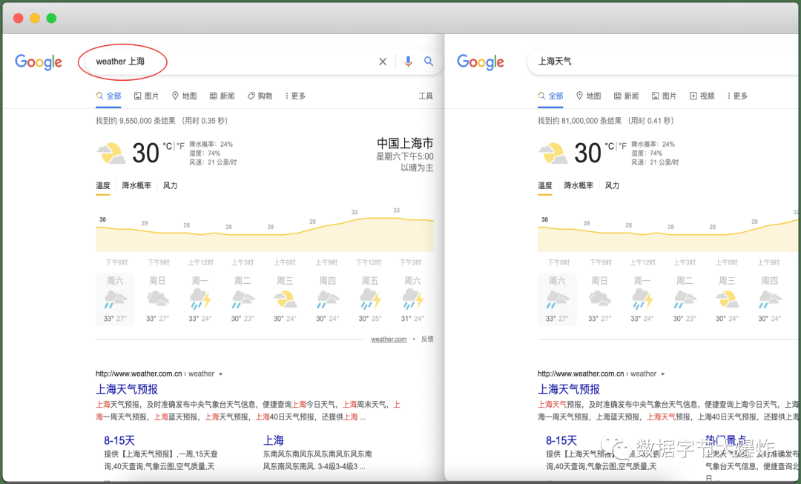Open 工具 search tools

(x=426, y=96)
